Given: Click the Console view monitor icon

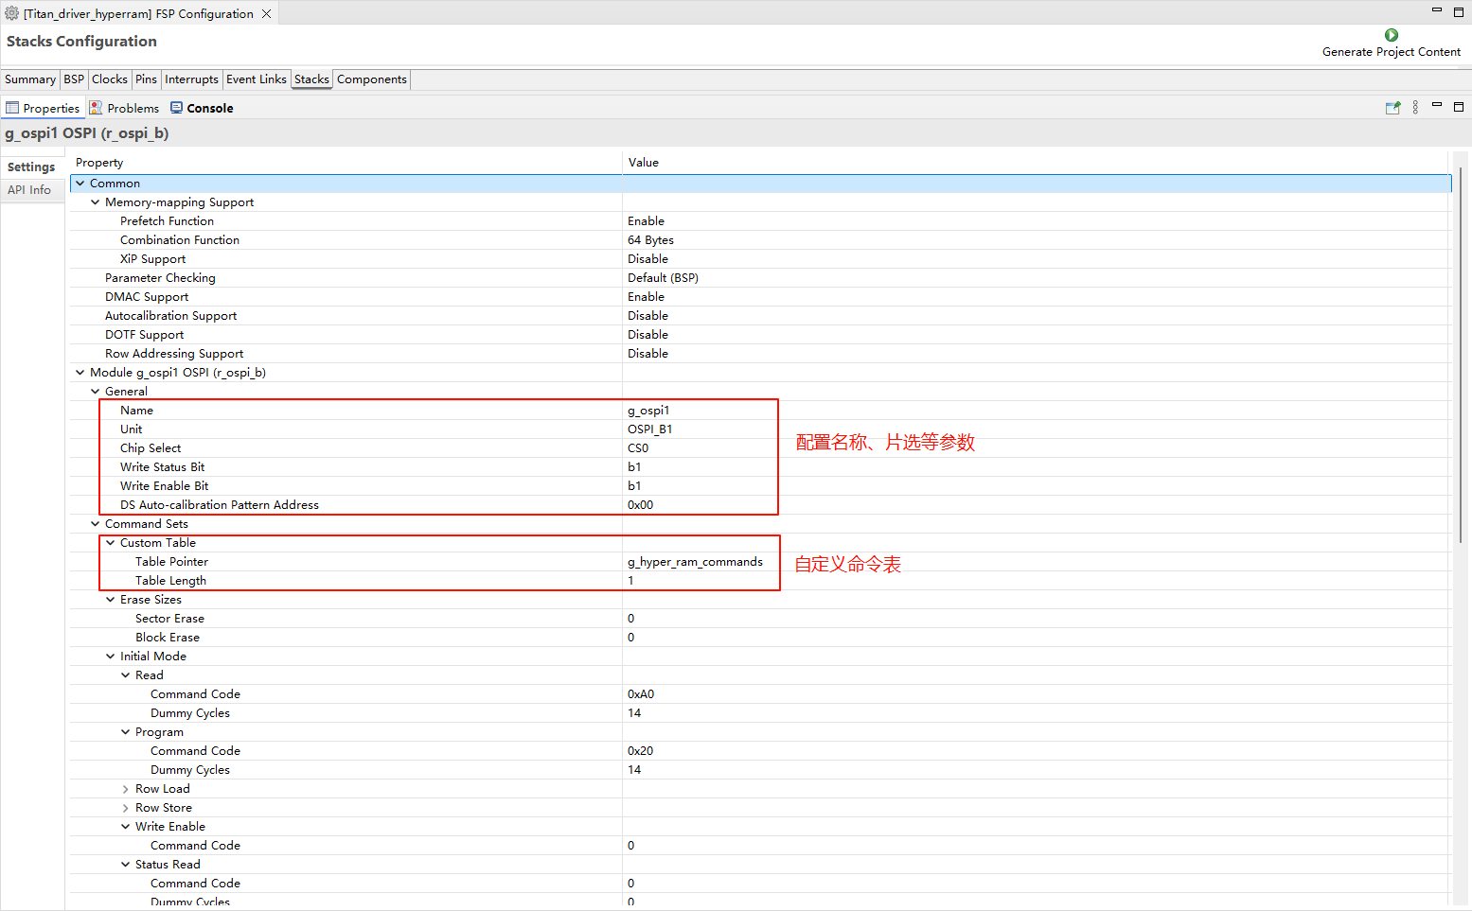Looking at the screenshot, I should point(176,108).
